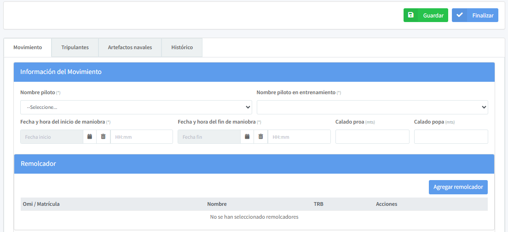Click Agregar remolcador button
508x232 pixels.
(458, 187)
